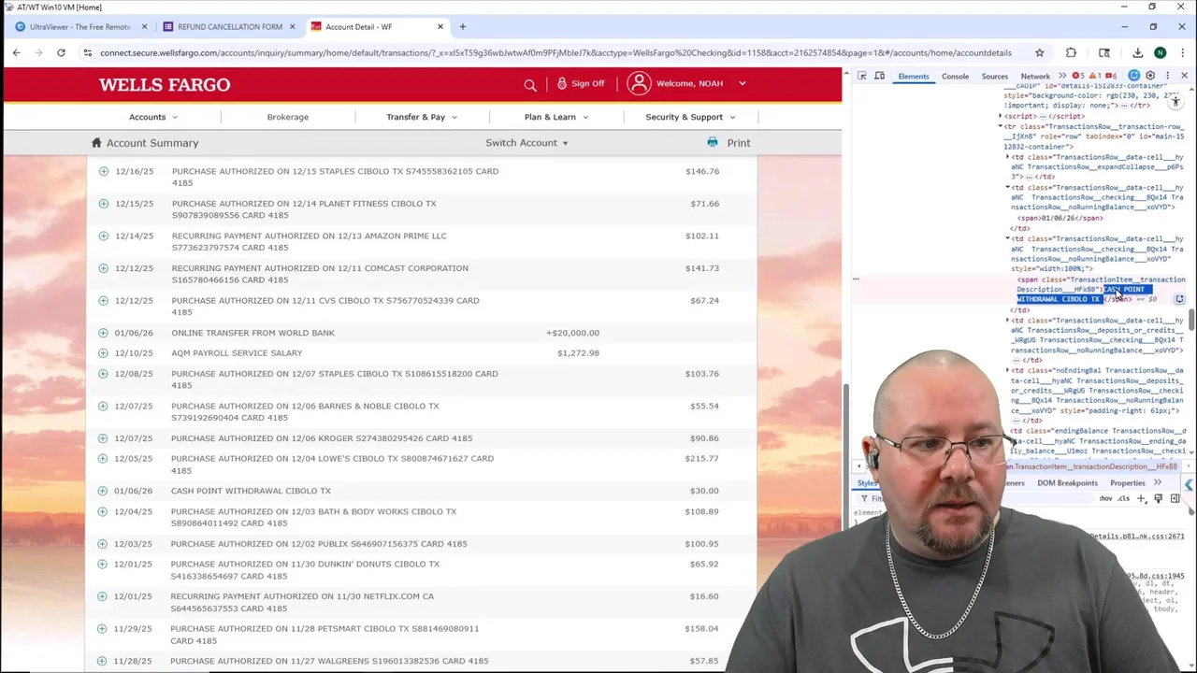This screenshot has width=1197, height=673.
Task: Toggle DevTools device toolbar icon
Action: [879, 76]
